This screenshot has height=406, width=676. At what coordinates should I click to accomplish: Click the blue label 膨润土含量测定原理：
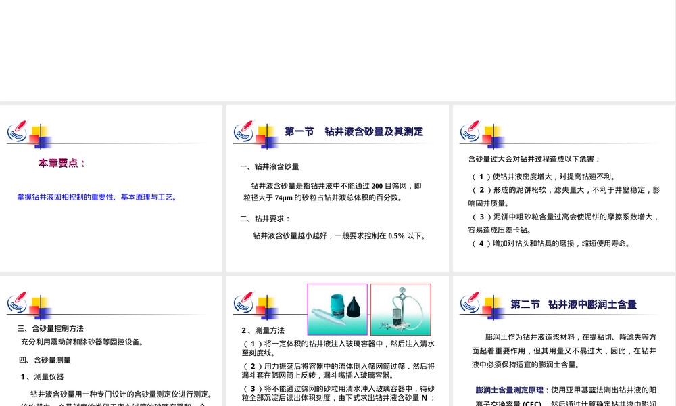[x=512, y=390]
